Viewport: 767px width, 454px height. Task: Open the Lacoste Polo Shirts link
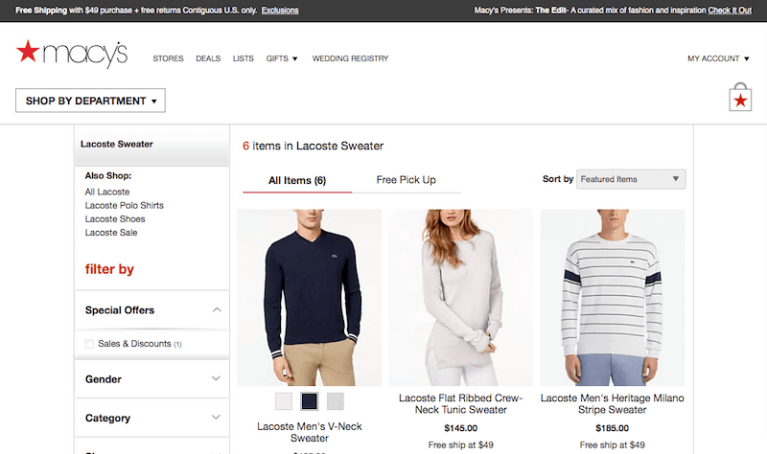(125, 206)
